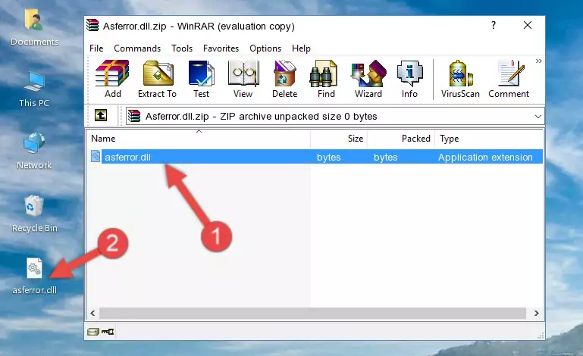Click the archive path text field
The width and height of the screenshot is (583, 356).
click(334, 117)
